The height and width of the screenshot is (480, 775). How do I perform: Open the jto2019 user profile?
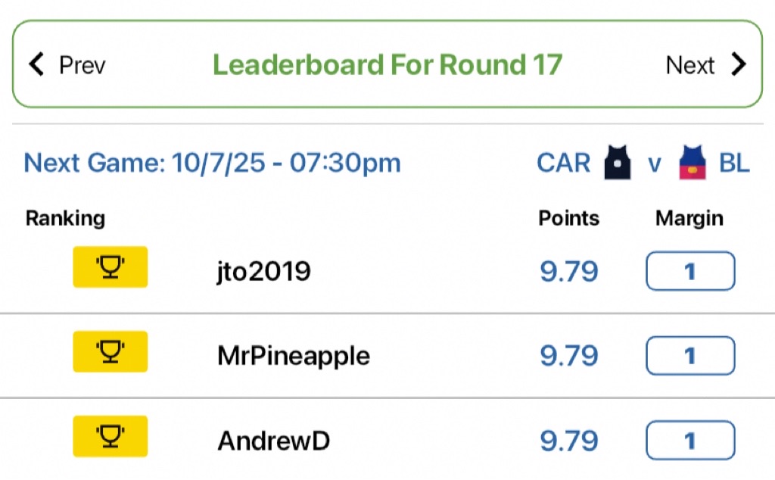tap(264, 271)
